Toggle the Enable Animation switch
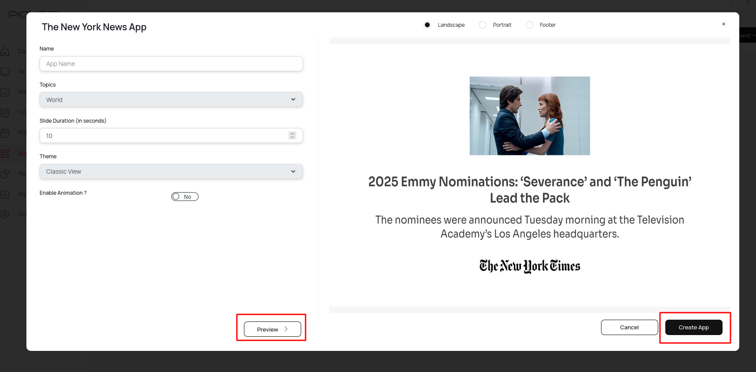Screen dimensions: 756x372 [185, 197]
